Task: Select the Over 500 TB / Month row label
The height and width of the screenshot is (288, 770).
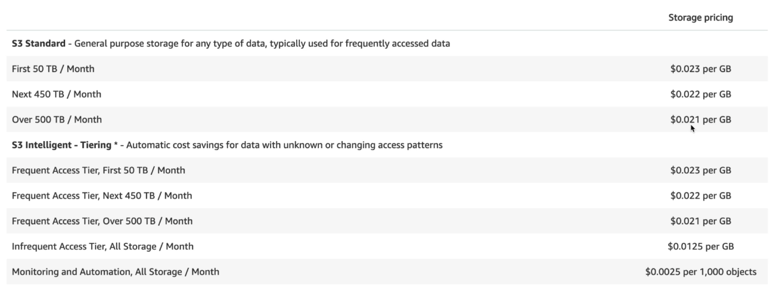Action: click(x=57, y=120)
